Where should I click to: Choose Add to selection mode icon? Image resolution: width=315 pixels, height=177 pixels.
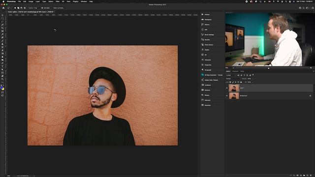click(18, 8)
